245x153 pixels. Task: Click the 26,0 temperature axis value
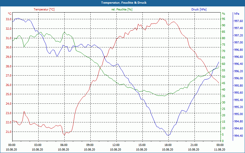[9, 85]
